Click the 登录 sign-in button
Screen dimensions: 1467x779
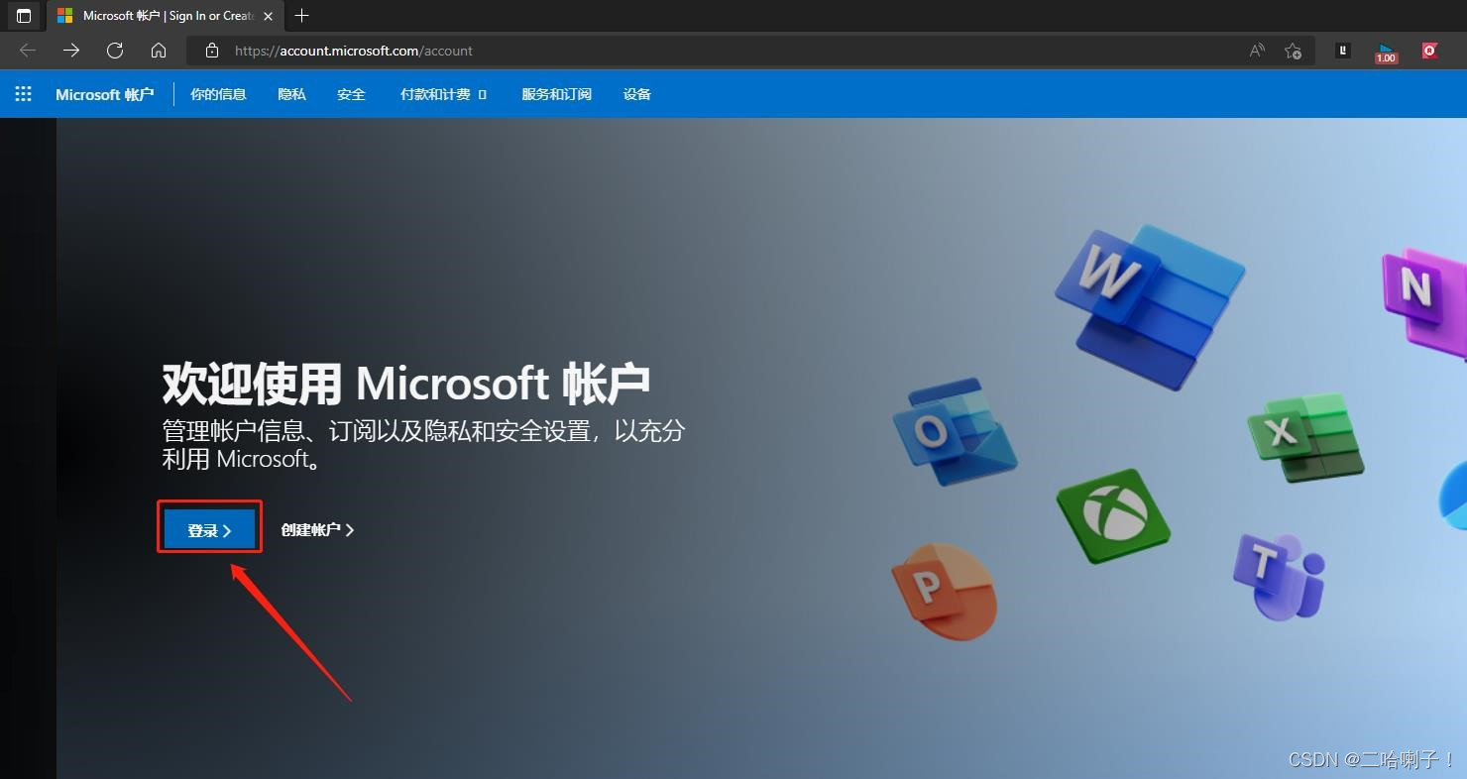(x=209, y=530)
